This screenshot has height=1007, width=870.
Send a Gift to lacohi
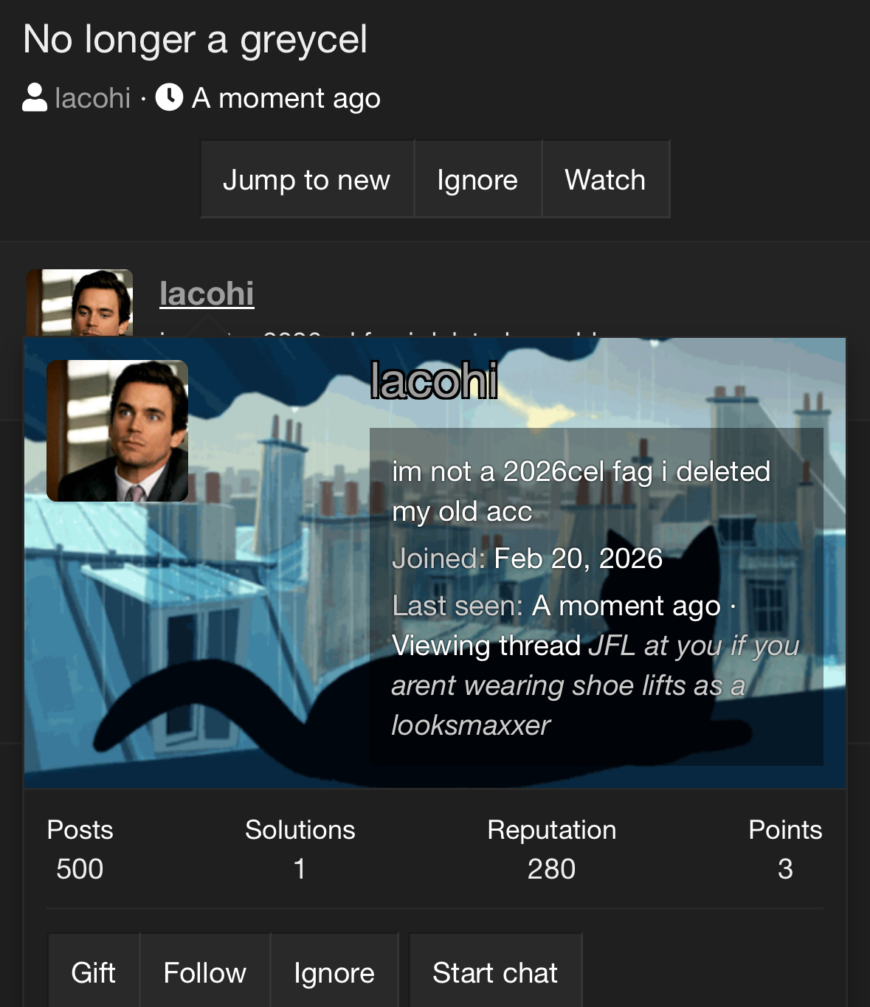pyautogui.click(x=94, y=972)
